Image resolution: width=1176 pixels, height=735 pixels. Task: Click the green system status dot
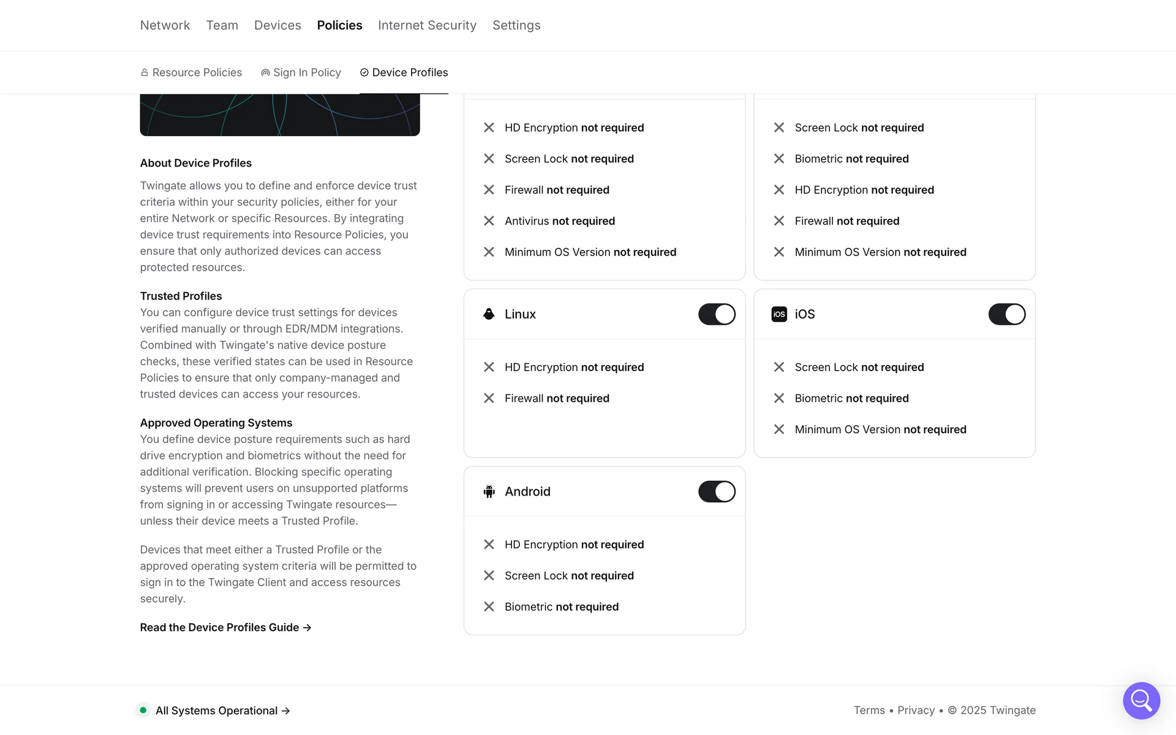pos(143,710)
